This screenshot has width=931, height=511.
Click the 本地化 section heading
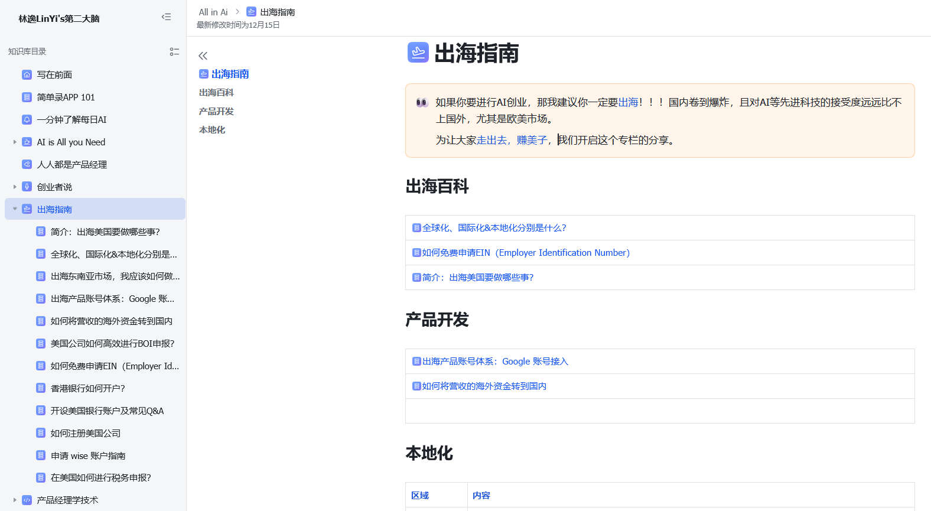click(429, 454)
